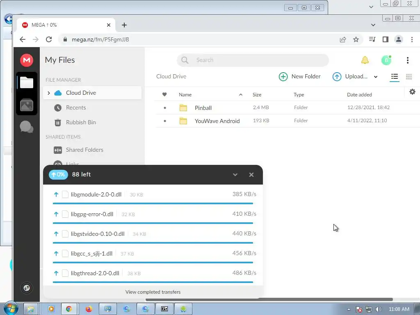Click the libgmodule-2.0-0.dll upload progress bar
Screen dimensions: 420x315
[x=153, y=203]
